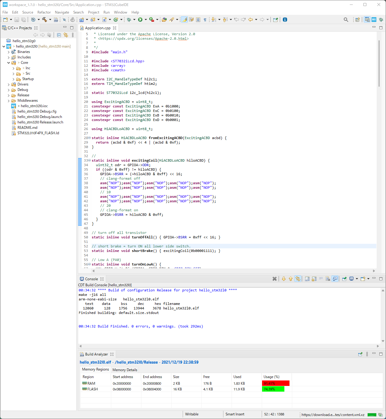Screen dimensions: 386x419
Task: Select the Application.cpp editor tab
Action: click(98, 28)
